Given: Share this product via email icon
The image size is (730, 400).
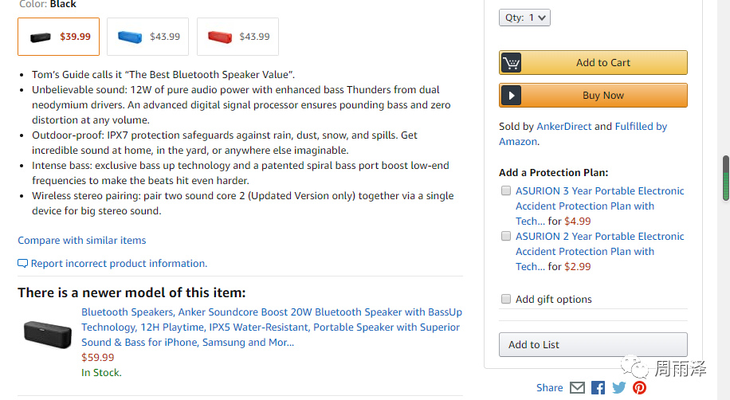Looking at the screenshot, I should (577, 388).
